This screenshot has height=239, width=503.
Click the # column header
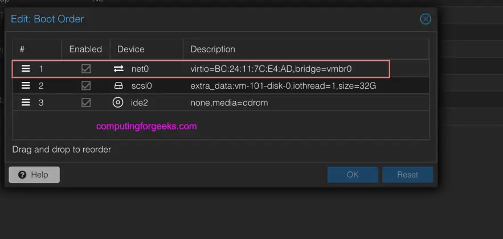[22, 50]
